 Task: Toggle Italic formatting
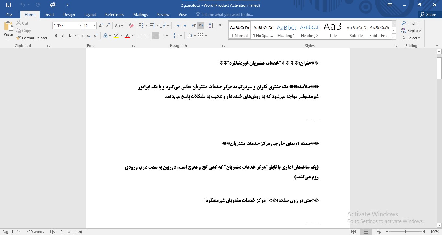[x=63, y=36]
